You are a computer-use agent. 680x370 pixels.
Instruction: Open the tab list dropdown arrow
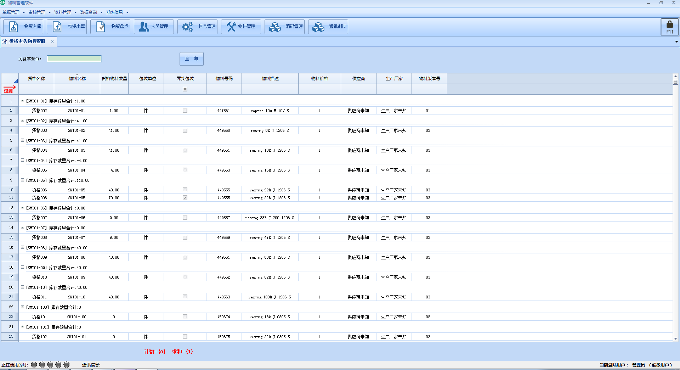676,41
